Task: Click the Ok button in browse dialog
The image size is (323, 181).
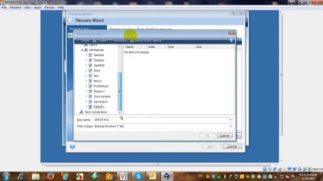Action: [207, 136]
